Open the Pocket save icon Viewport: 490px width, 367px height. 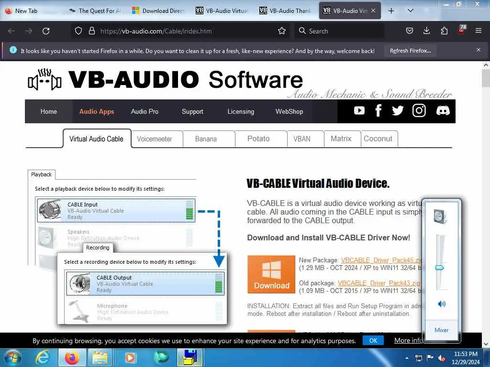pyautogui.click(x=410, y=31)
